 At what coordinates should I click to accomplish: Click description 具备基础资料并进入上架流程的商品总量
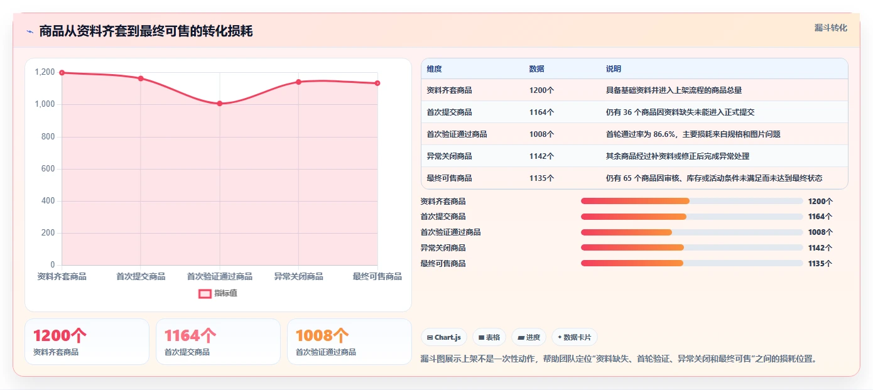(x=674, y=90)
